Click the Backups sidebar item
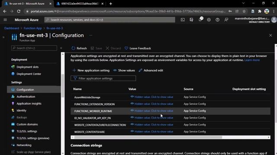This screenshot has width=277, height=155. click(22, 118)
